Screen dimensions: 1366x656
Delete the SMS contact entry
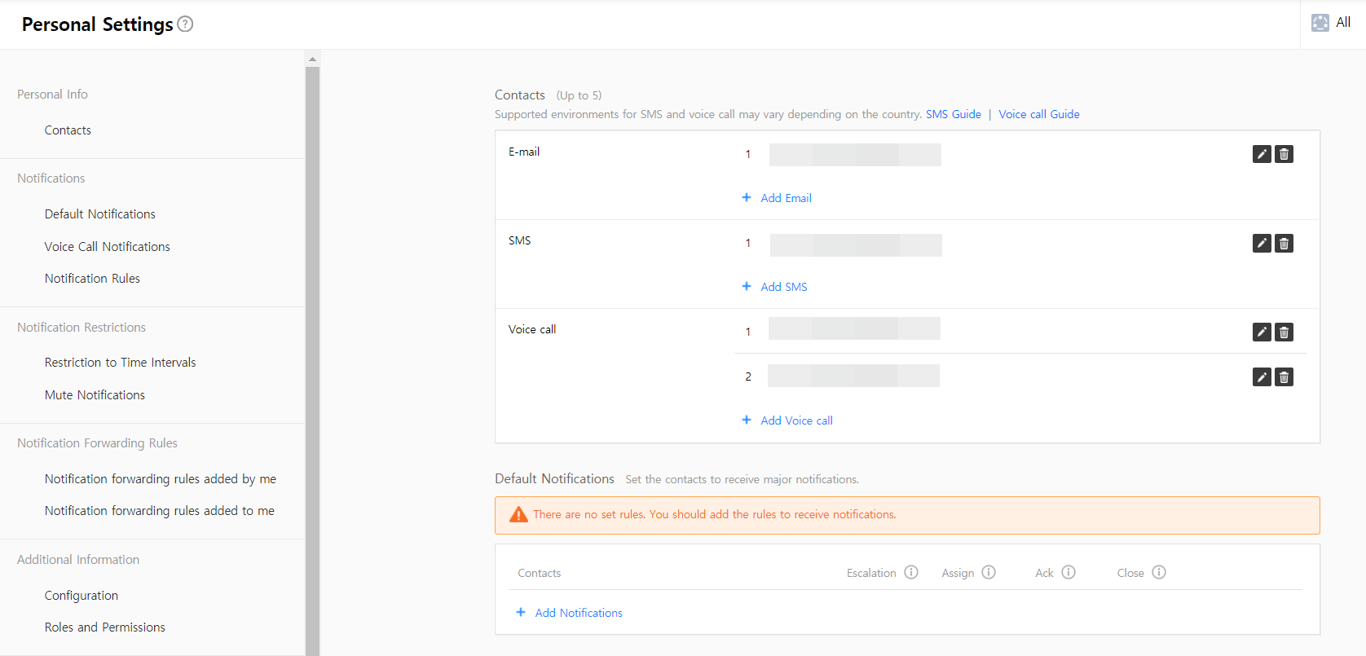click(x=1284, y=243)
